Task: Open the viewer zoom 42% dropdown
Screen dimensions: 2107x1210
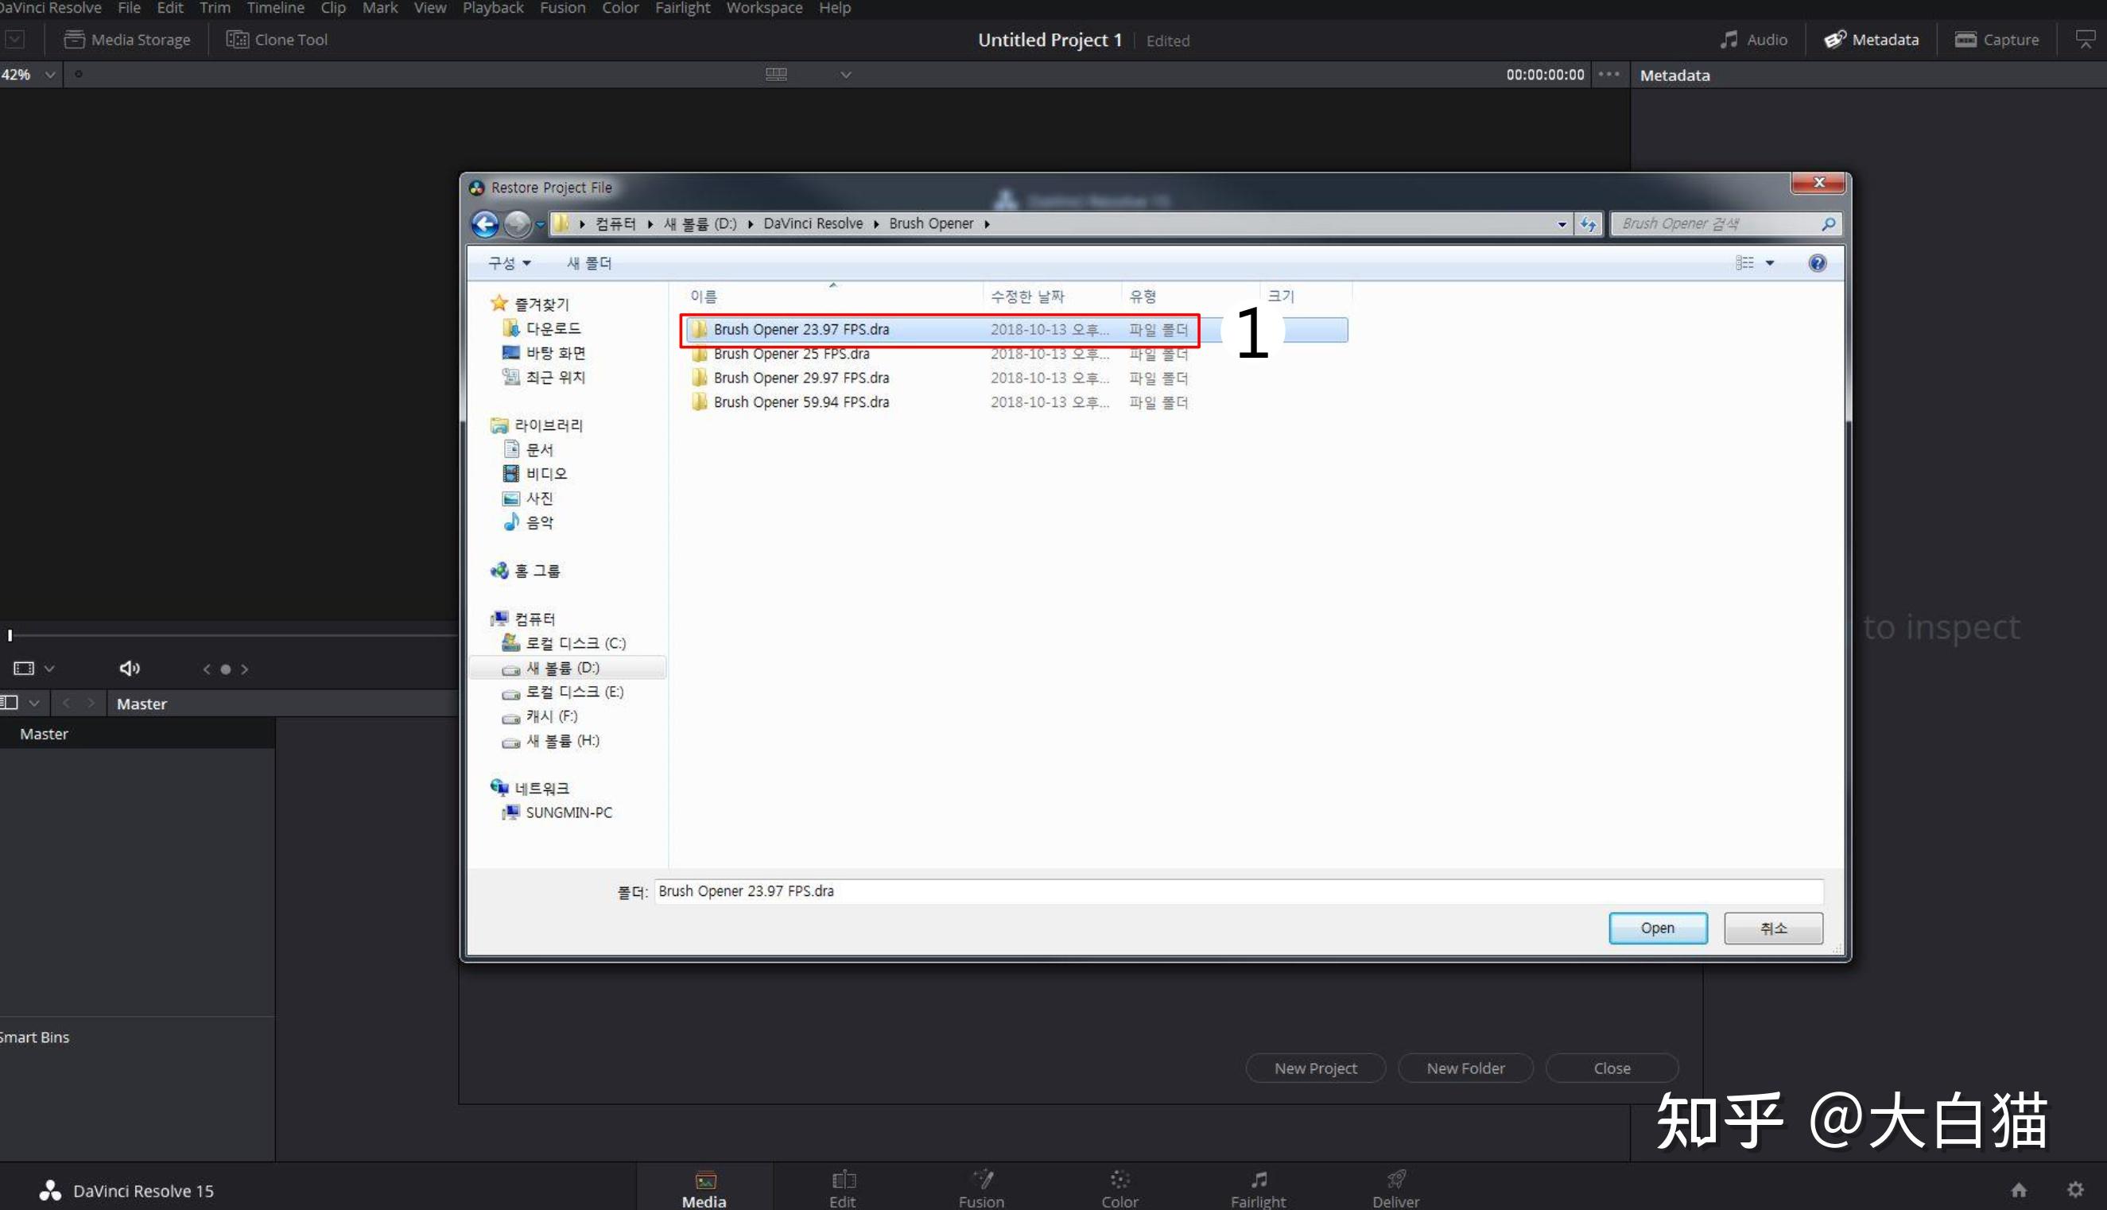Action: [29, 75]
